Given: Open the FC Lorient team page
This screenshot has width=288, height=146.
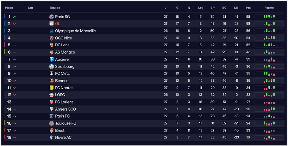Looking at the screenshot, I should coord(64,102).
